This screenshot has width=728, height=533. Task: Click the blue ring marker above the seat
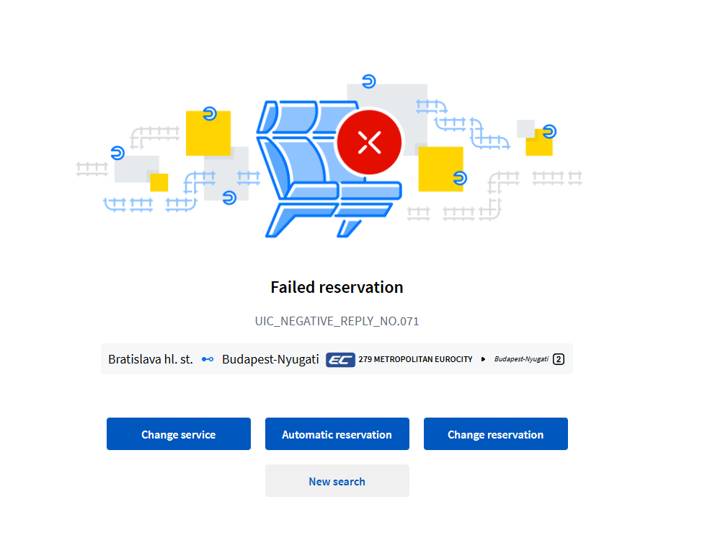pyautogui.click(x=368, y=82)
